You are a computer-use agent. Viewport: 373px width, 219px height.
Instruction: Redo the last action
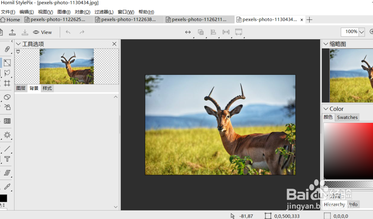(82, 32)
